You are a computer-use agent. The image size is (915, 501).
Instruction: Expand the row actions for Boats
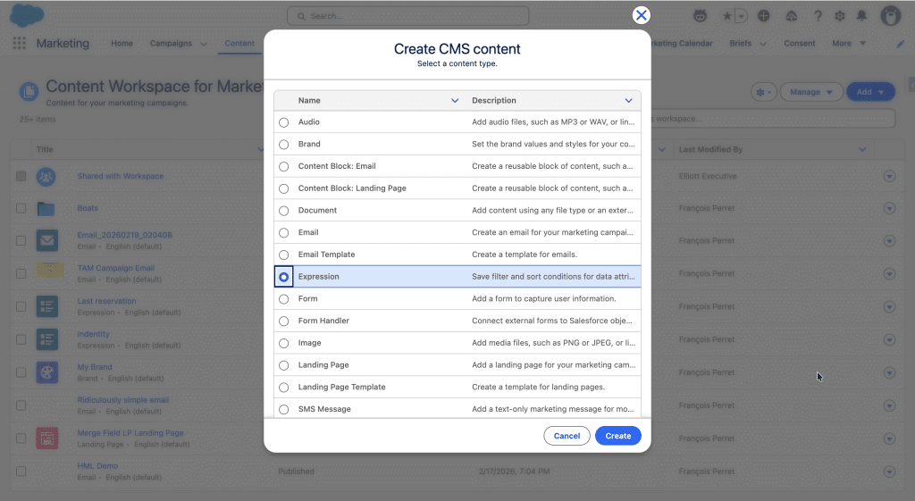coord(888,209)
